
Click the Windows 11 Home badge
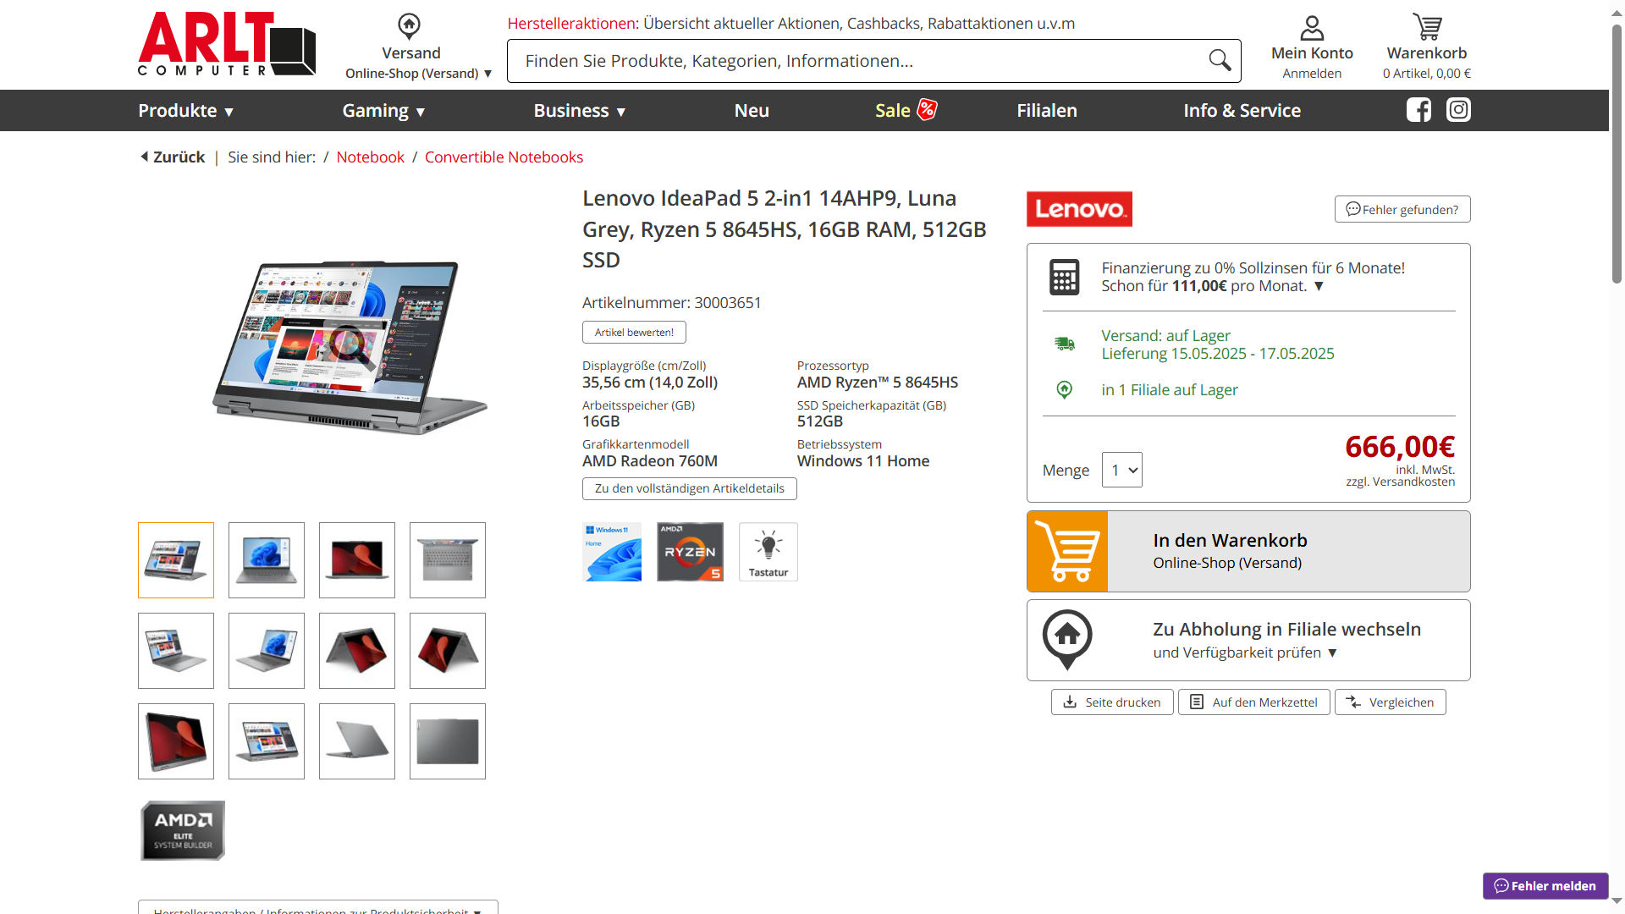(612, 552)
